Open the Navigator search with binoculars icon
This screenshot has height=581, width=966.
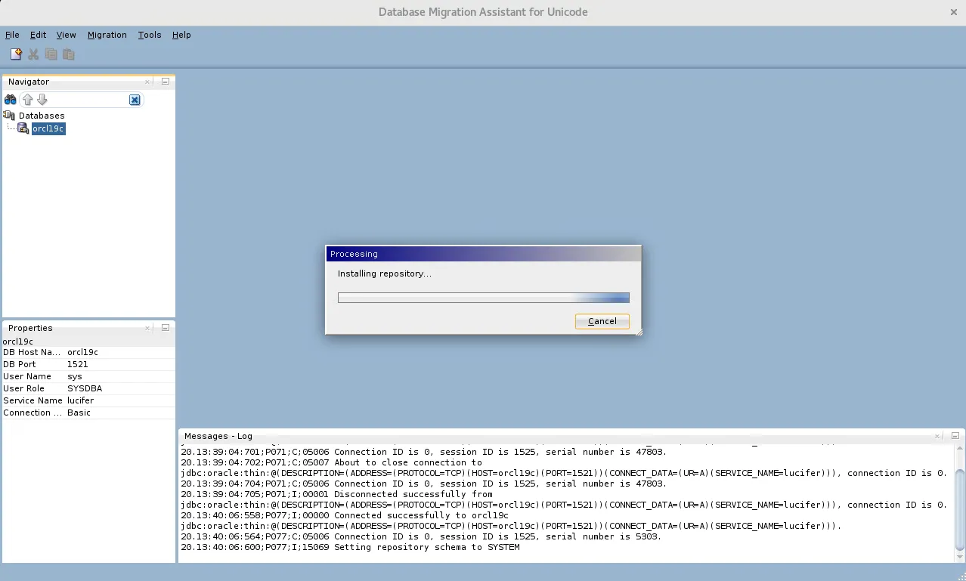pos(9,99)
